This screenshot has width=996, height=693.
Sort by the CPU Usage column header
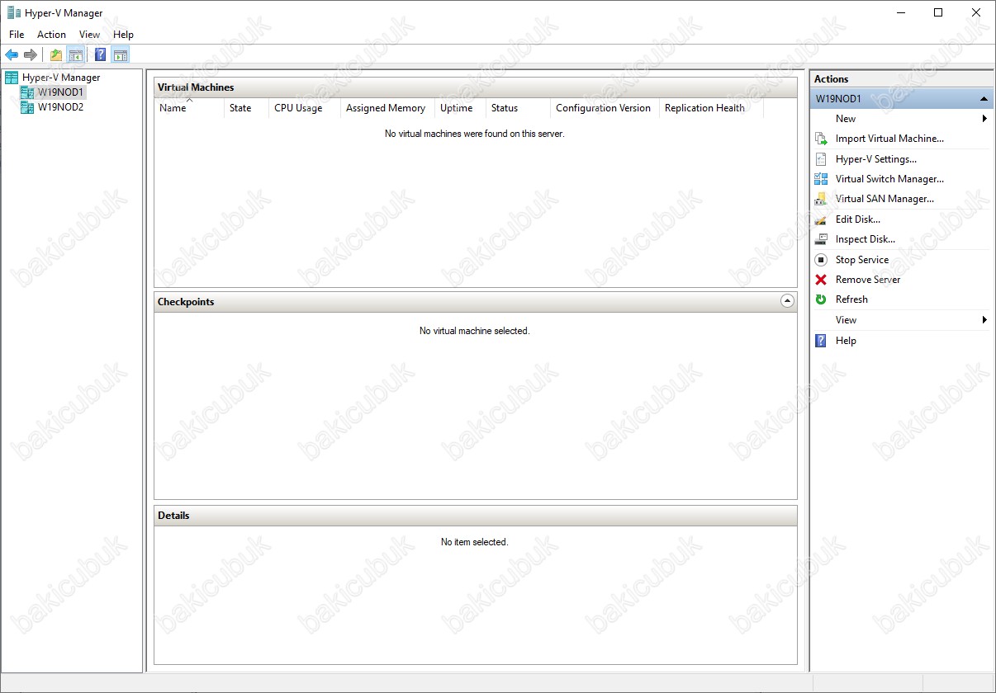[x=305, y=108]
